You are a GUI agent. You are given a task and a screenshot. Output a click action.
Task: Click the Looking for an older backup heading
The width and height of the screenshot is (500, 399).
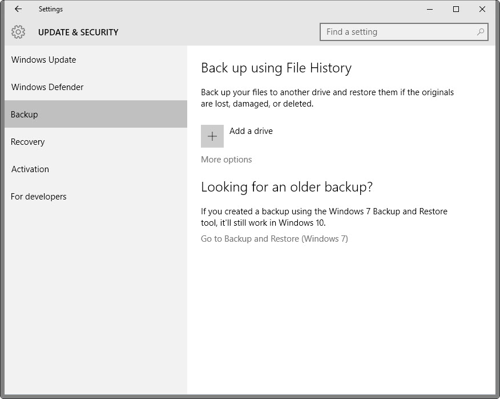pyautogui.click(x=287, y=187)
